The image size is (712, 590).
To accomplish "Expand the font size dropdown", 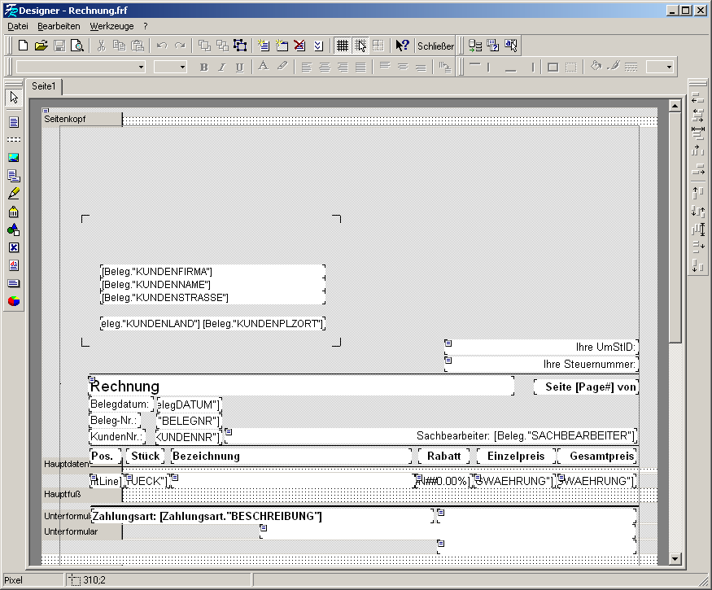I will pyautogui.click(x=182, y=68).
